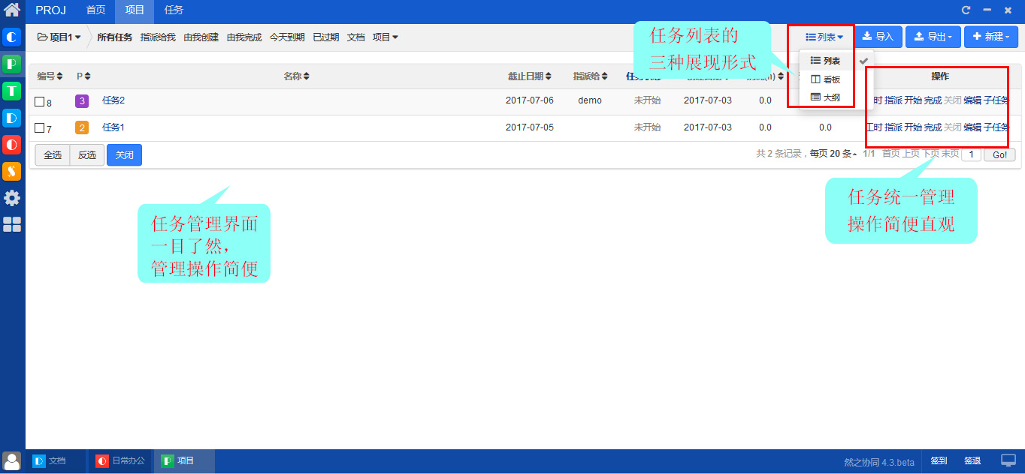Click 编辑 for task 任务1
This screenshot has height=474, width=1025.
click(x=972, y=127)
